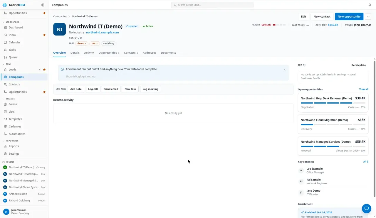The width and height of the screenshot is (376, 218).
Task: Create a New opportunity
Action: point(349,16)
